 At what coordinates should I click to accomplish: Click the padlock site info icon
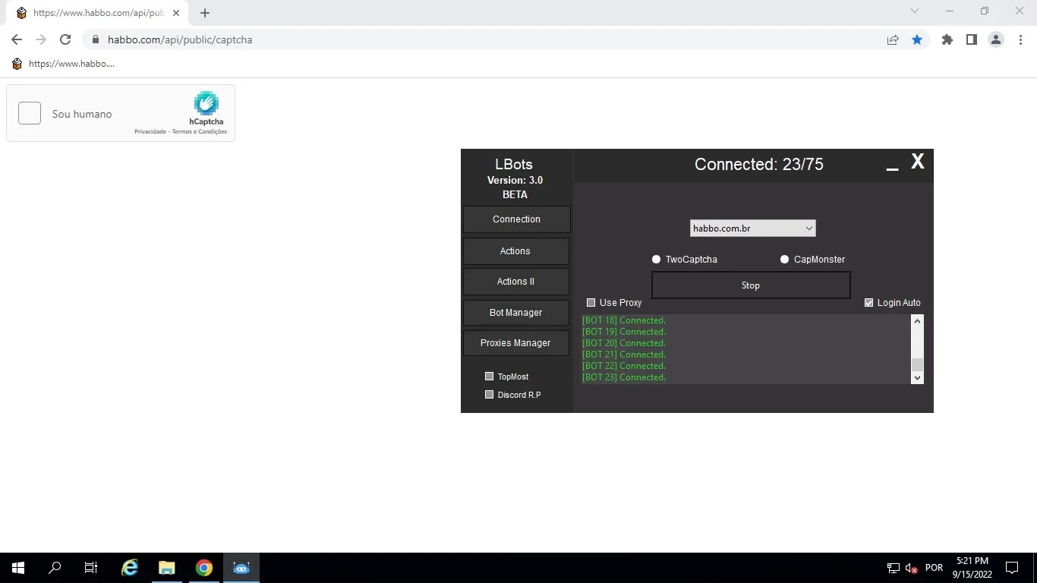[95, 39]
